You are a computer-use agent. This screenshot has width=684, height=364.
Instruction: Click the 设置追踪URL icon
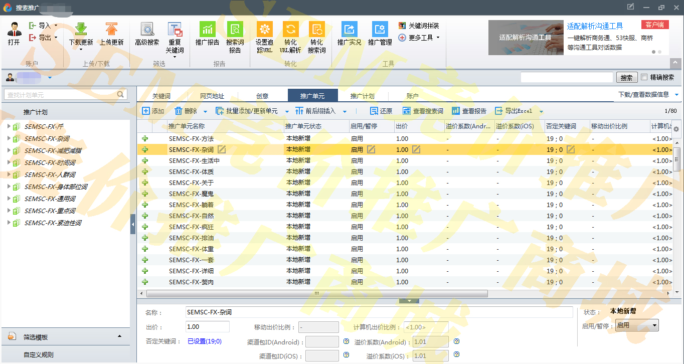(x=264, y=29)
